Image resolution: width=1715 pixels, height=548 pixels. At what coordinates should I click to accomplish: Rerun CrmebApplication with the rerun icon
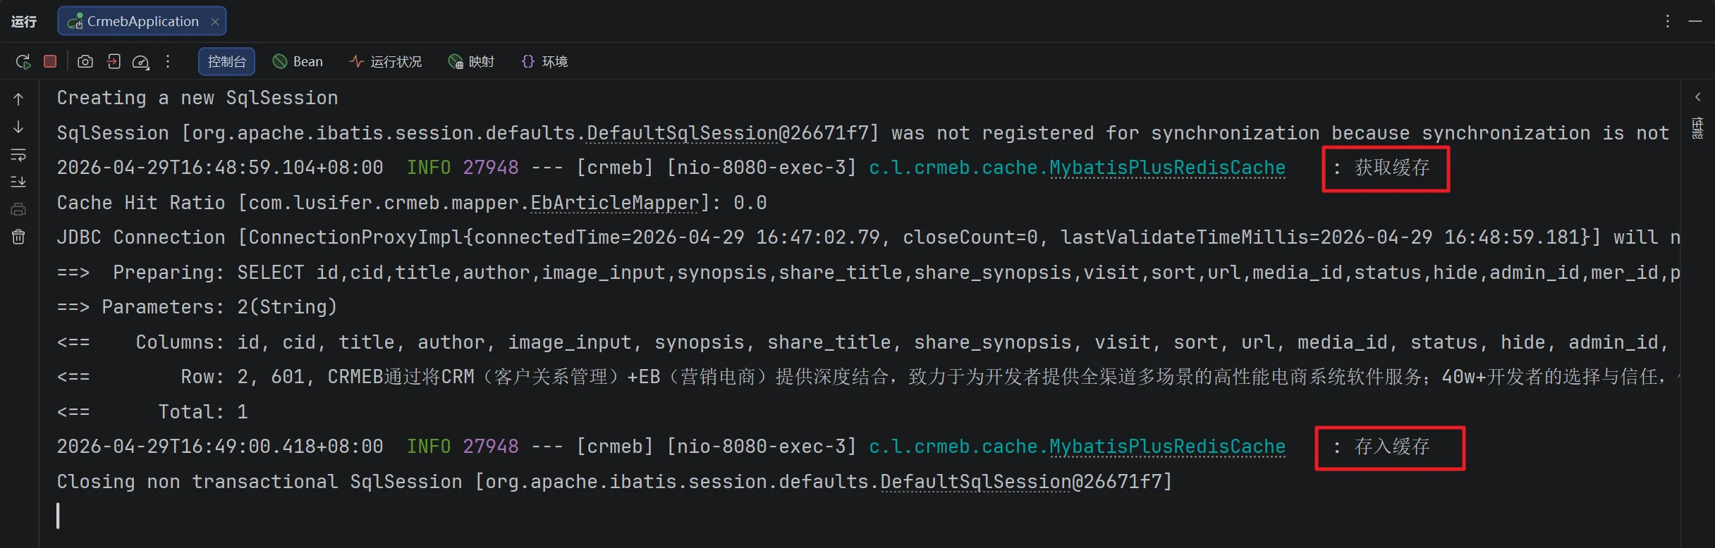click(x=23, y=62)
